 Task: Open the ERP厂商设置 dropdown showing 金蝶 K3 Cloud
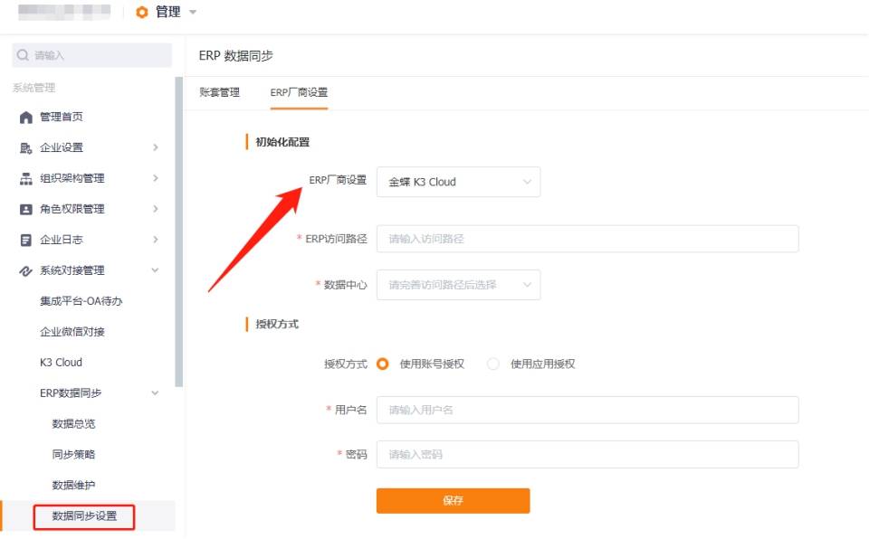(458, 182)
